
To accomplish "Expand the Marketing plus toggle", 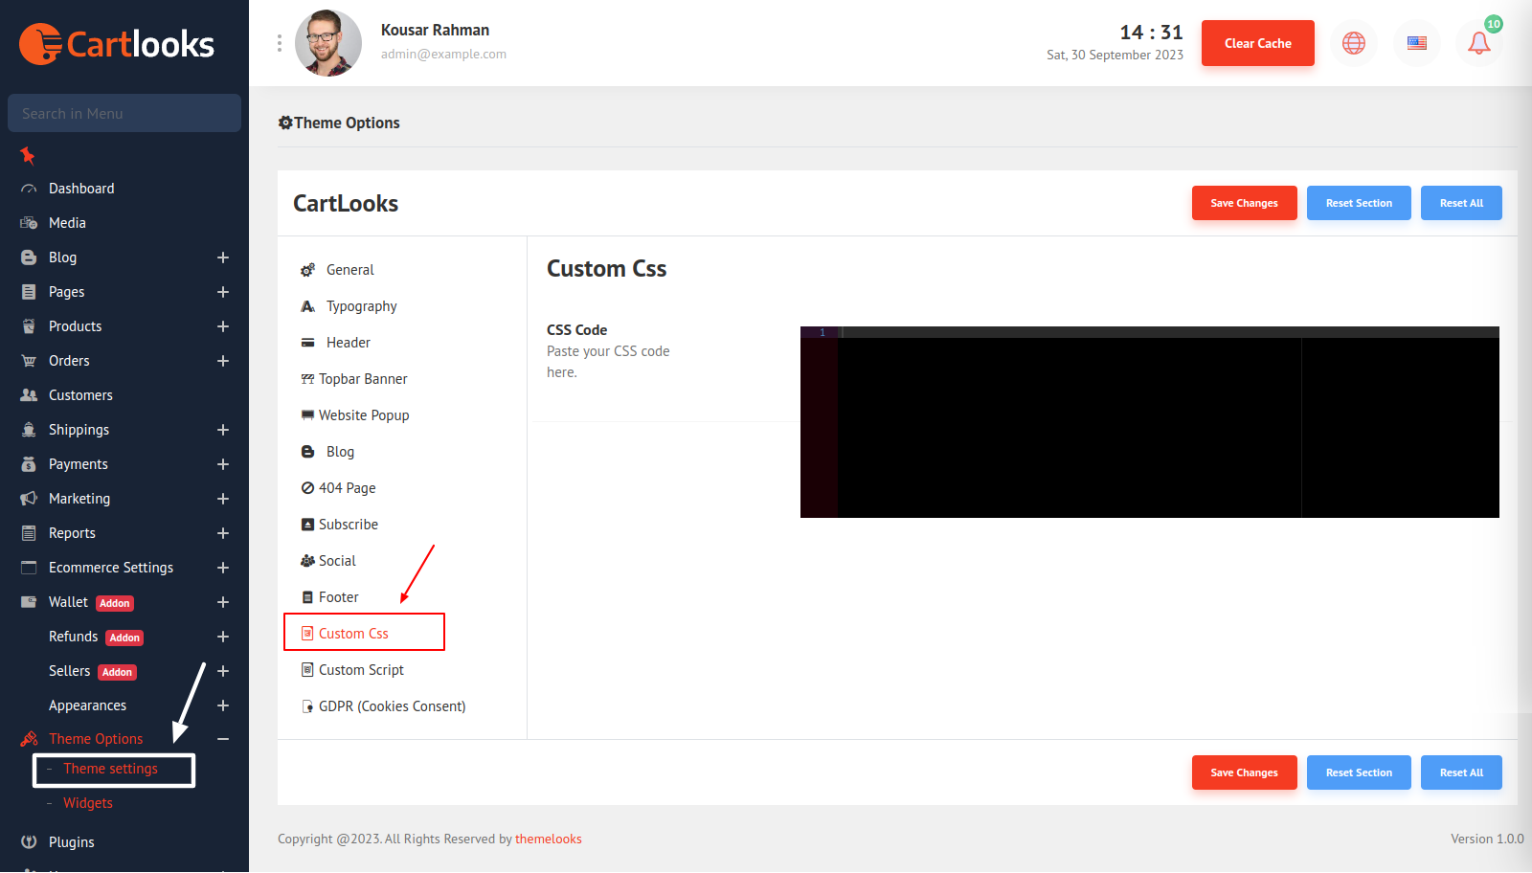I will point(223,499).
